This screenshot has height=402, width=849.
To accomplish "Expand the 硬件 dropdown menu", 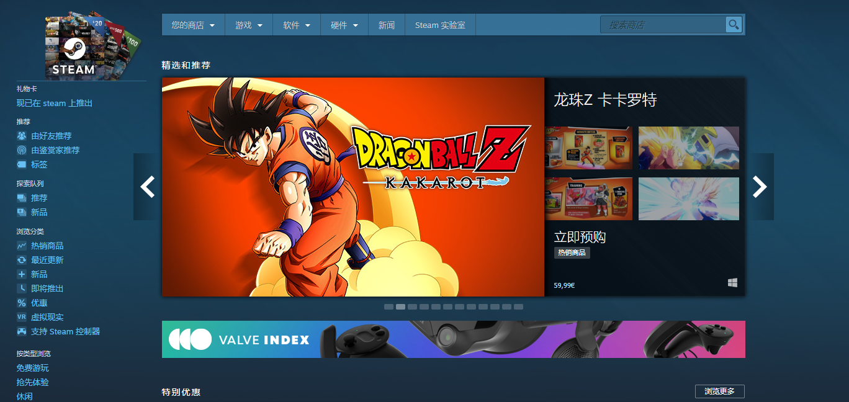I will point(344,25).
